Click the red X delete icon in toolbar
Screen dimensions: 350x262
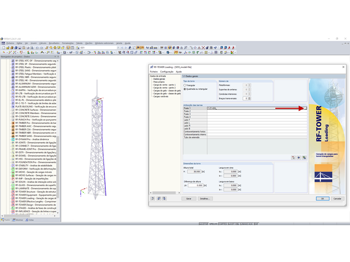coord(203,48)
